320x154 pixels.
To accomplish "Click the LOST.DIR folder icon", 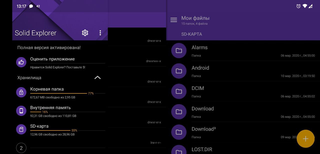I will pyautogui.click(x=179, y=150).
